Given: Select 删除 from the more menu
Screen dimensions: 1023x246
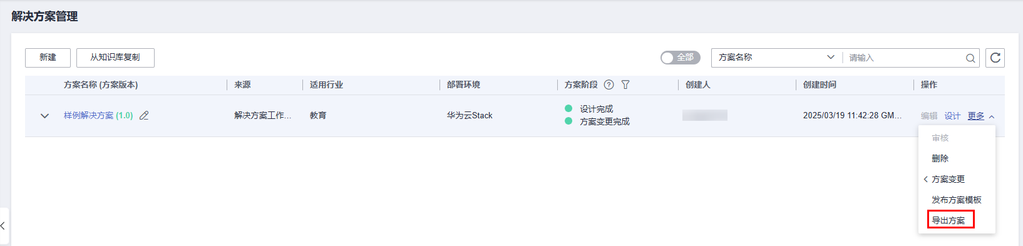Looking at the screenshot, I should (940, 158).
